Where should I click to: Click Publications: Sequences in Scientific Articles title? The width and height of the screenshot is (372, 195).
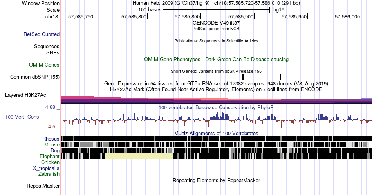216,41
